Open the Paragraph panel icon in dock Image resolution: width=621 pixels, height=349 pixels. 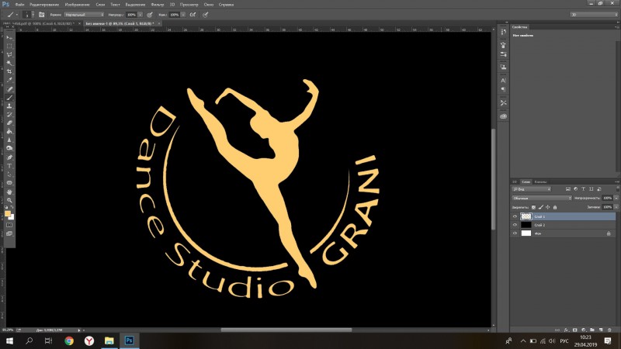pyautogui.click(x=503, y=89)
